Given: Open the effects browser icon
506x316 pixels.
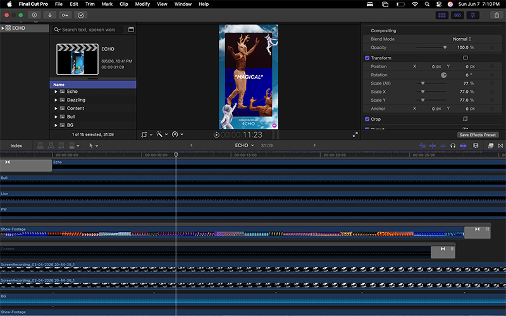Looking at the screenshot, I should 490,146.
